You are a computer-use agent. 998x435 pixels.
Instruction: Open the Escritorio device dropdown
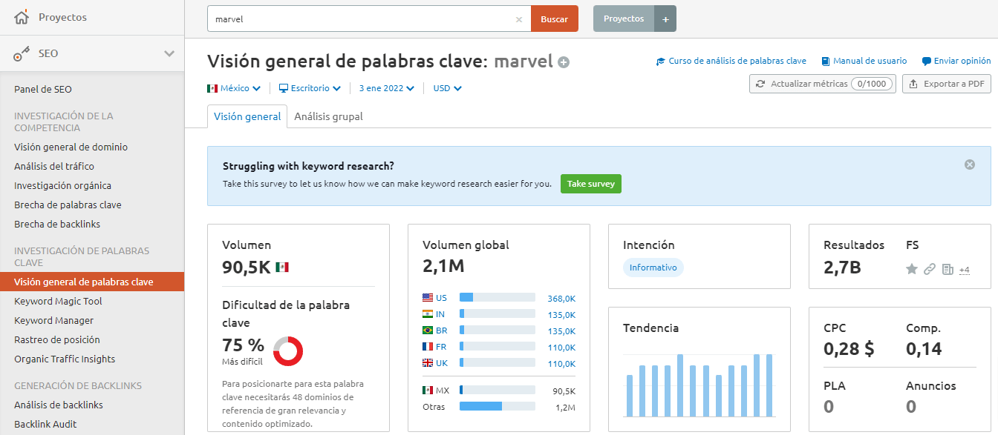pyautogui.click(x=310, y=88)
